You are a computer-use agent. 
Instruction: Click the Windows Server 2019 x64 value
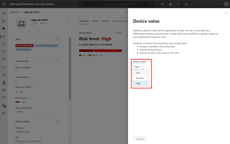coord(28,141)
